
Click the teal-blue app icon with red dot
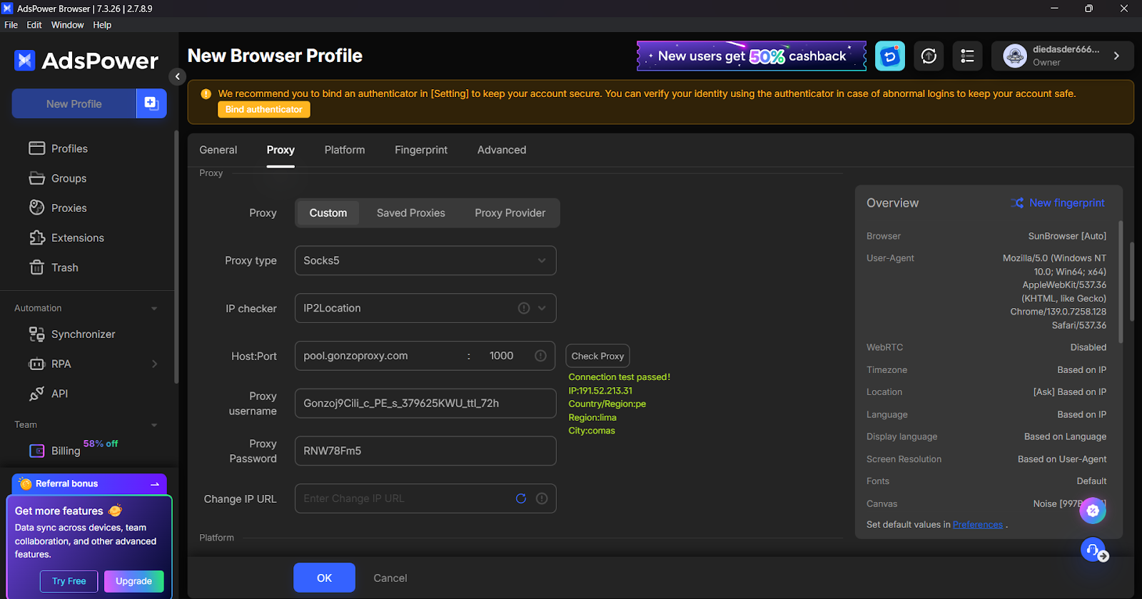(890, 56)
